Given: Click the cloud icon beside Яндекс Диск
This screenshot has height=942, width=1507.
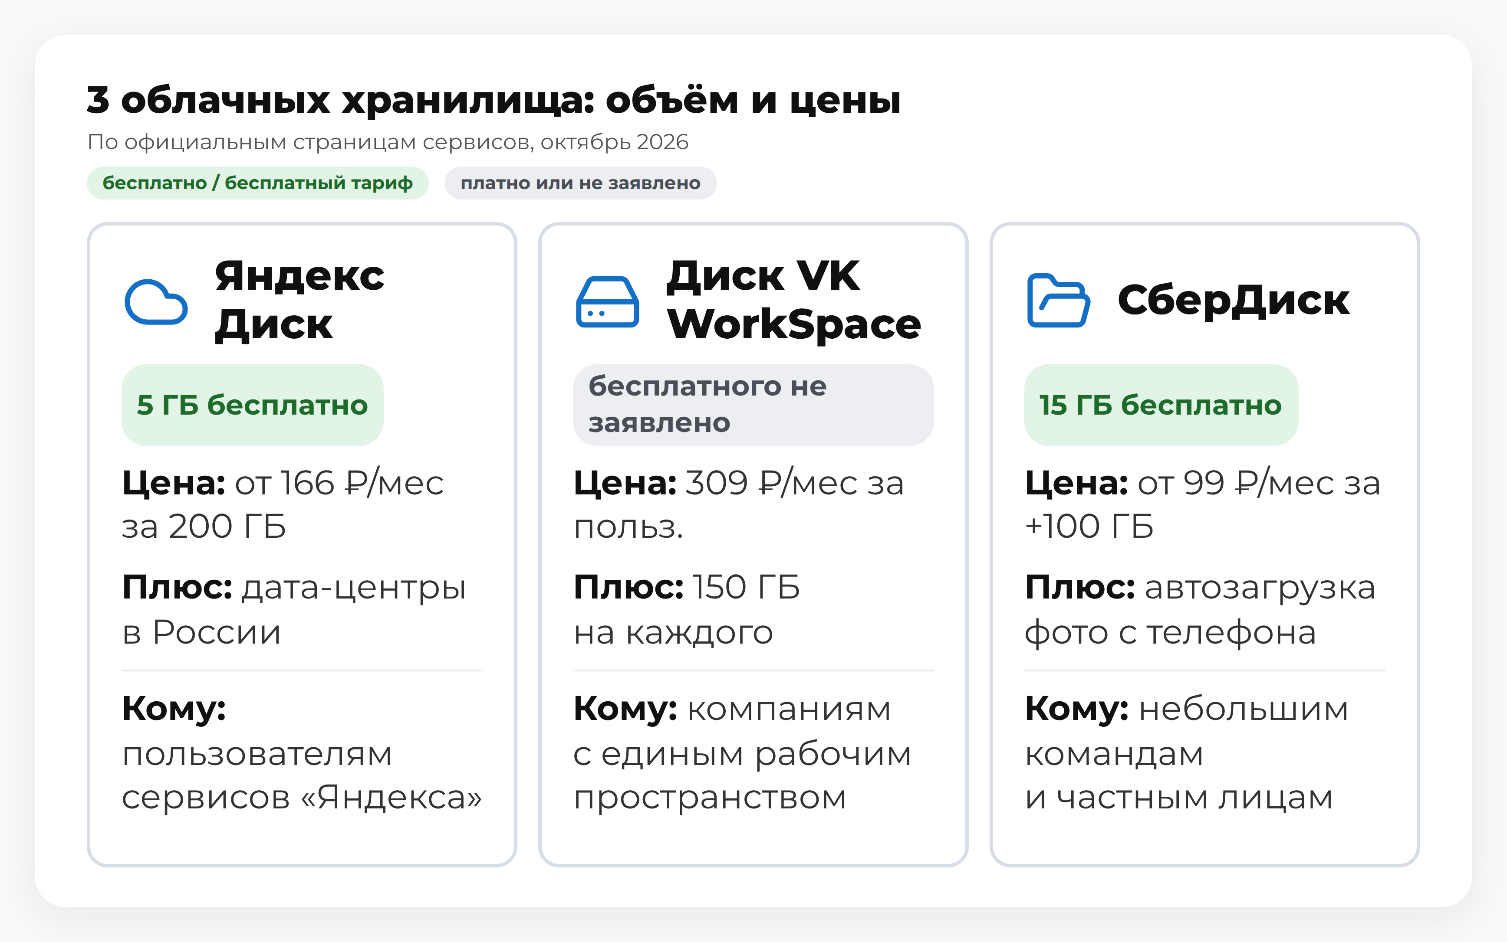Looking at the screenshot, I should [156, 301].
